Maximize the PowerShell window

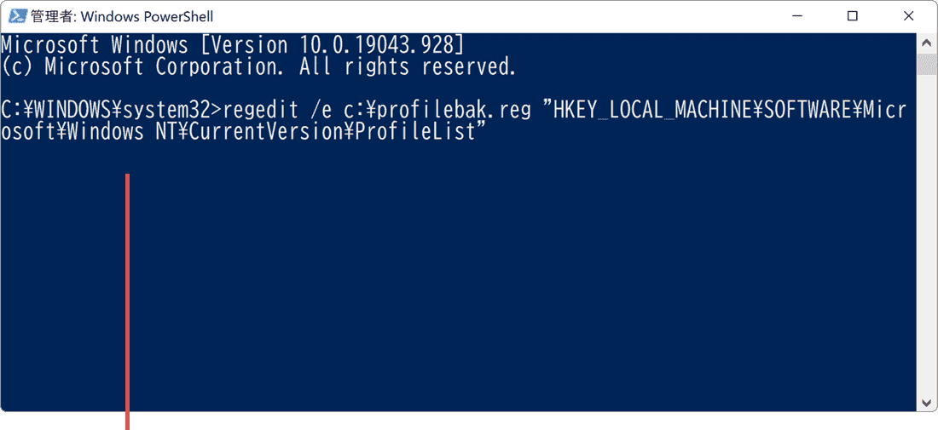pyautogui.click(x=853, y=16)
